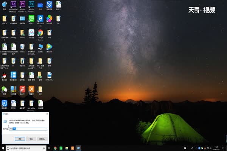Open Task View from the taskbar

[49, 148]
